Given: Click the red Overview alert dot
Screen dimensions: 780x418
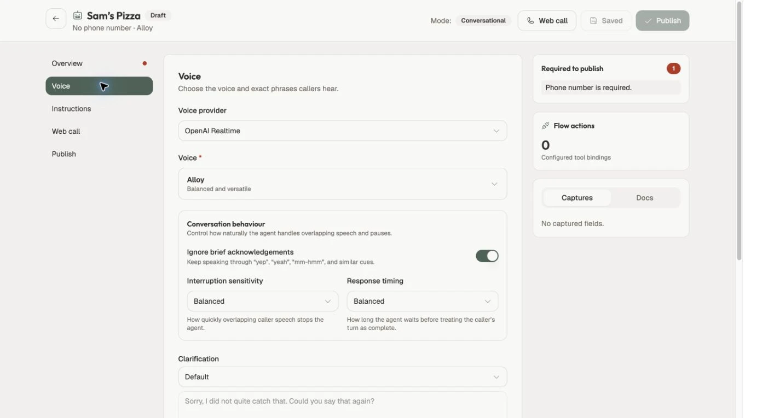Looking at the screenshot, I should click(145, 63).
